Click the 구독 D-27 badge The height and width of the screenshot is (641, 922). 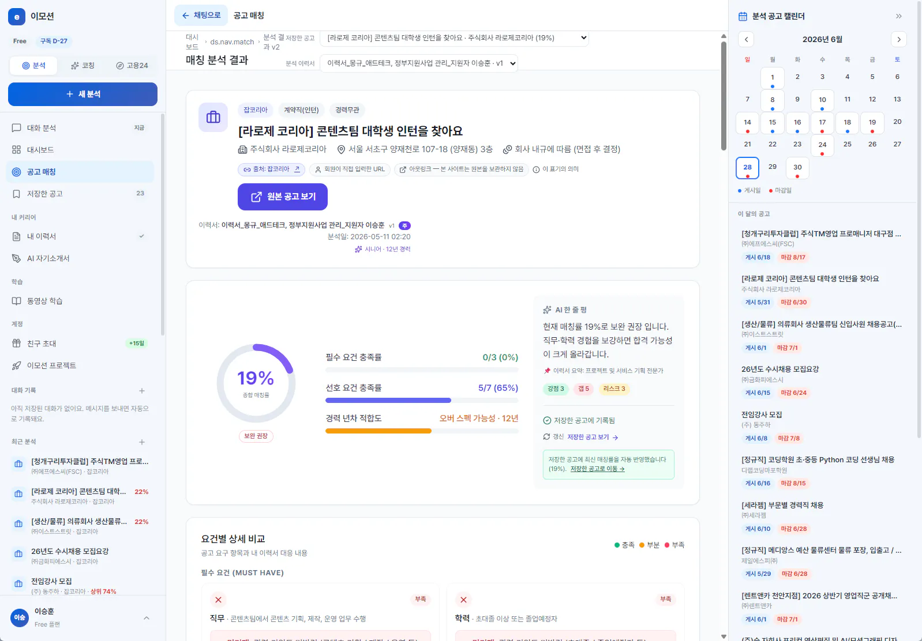point(54,41)
